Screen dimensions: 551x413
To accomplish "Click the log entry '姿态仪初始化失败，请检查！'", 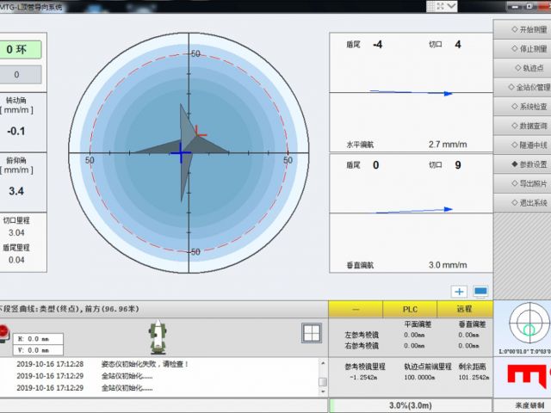I will [145, 364].
